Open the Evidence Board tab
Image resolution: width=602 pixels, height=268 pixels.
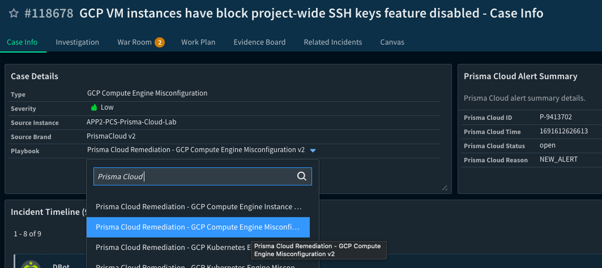coord(259,42)
